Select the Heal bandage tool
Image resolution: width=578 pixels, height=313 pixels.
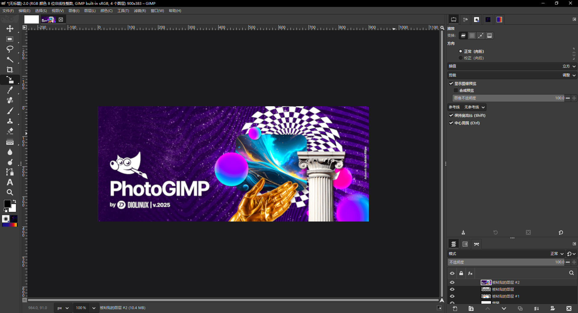pos(10,100)
